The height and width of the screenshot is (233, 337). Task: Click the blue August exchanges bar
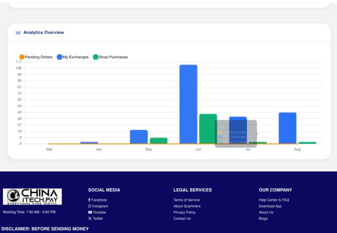pyautogui.click(x=287, y=128)
